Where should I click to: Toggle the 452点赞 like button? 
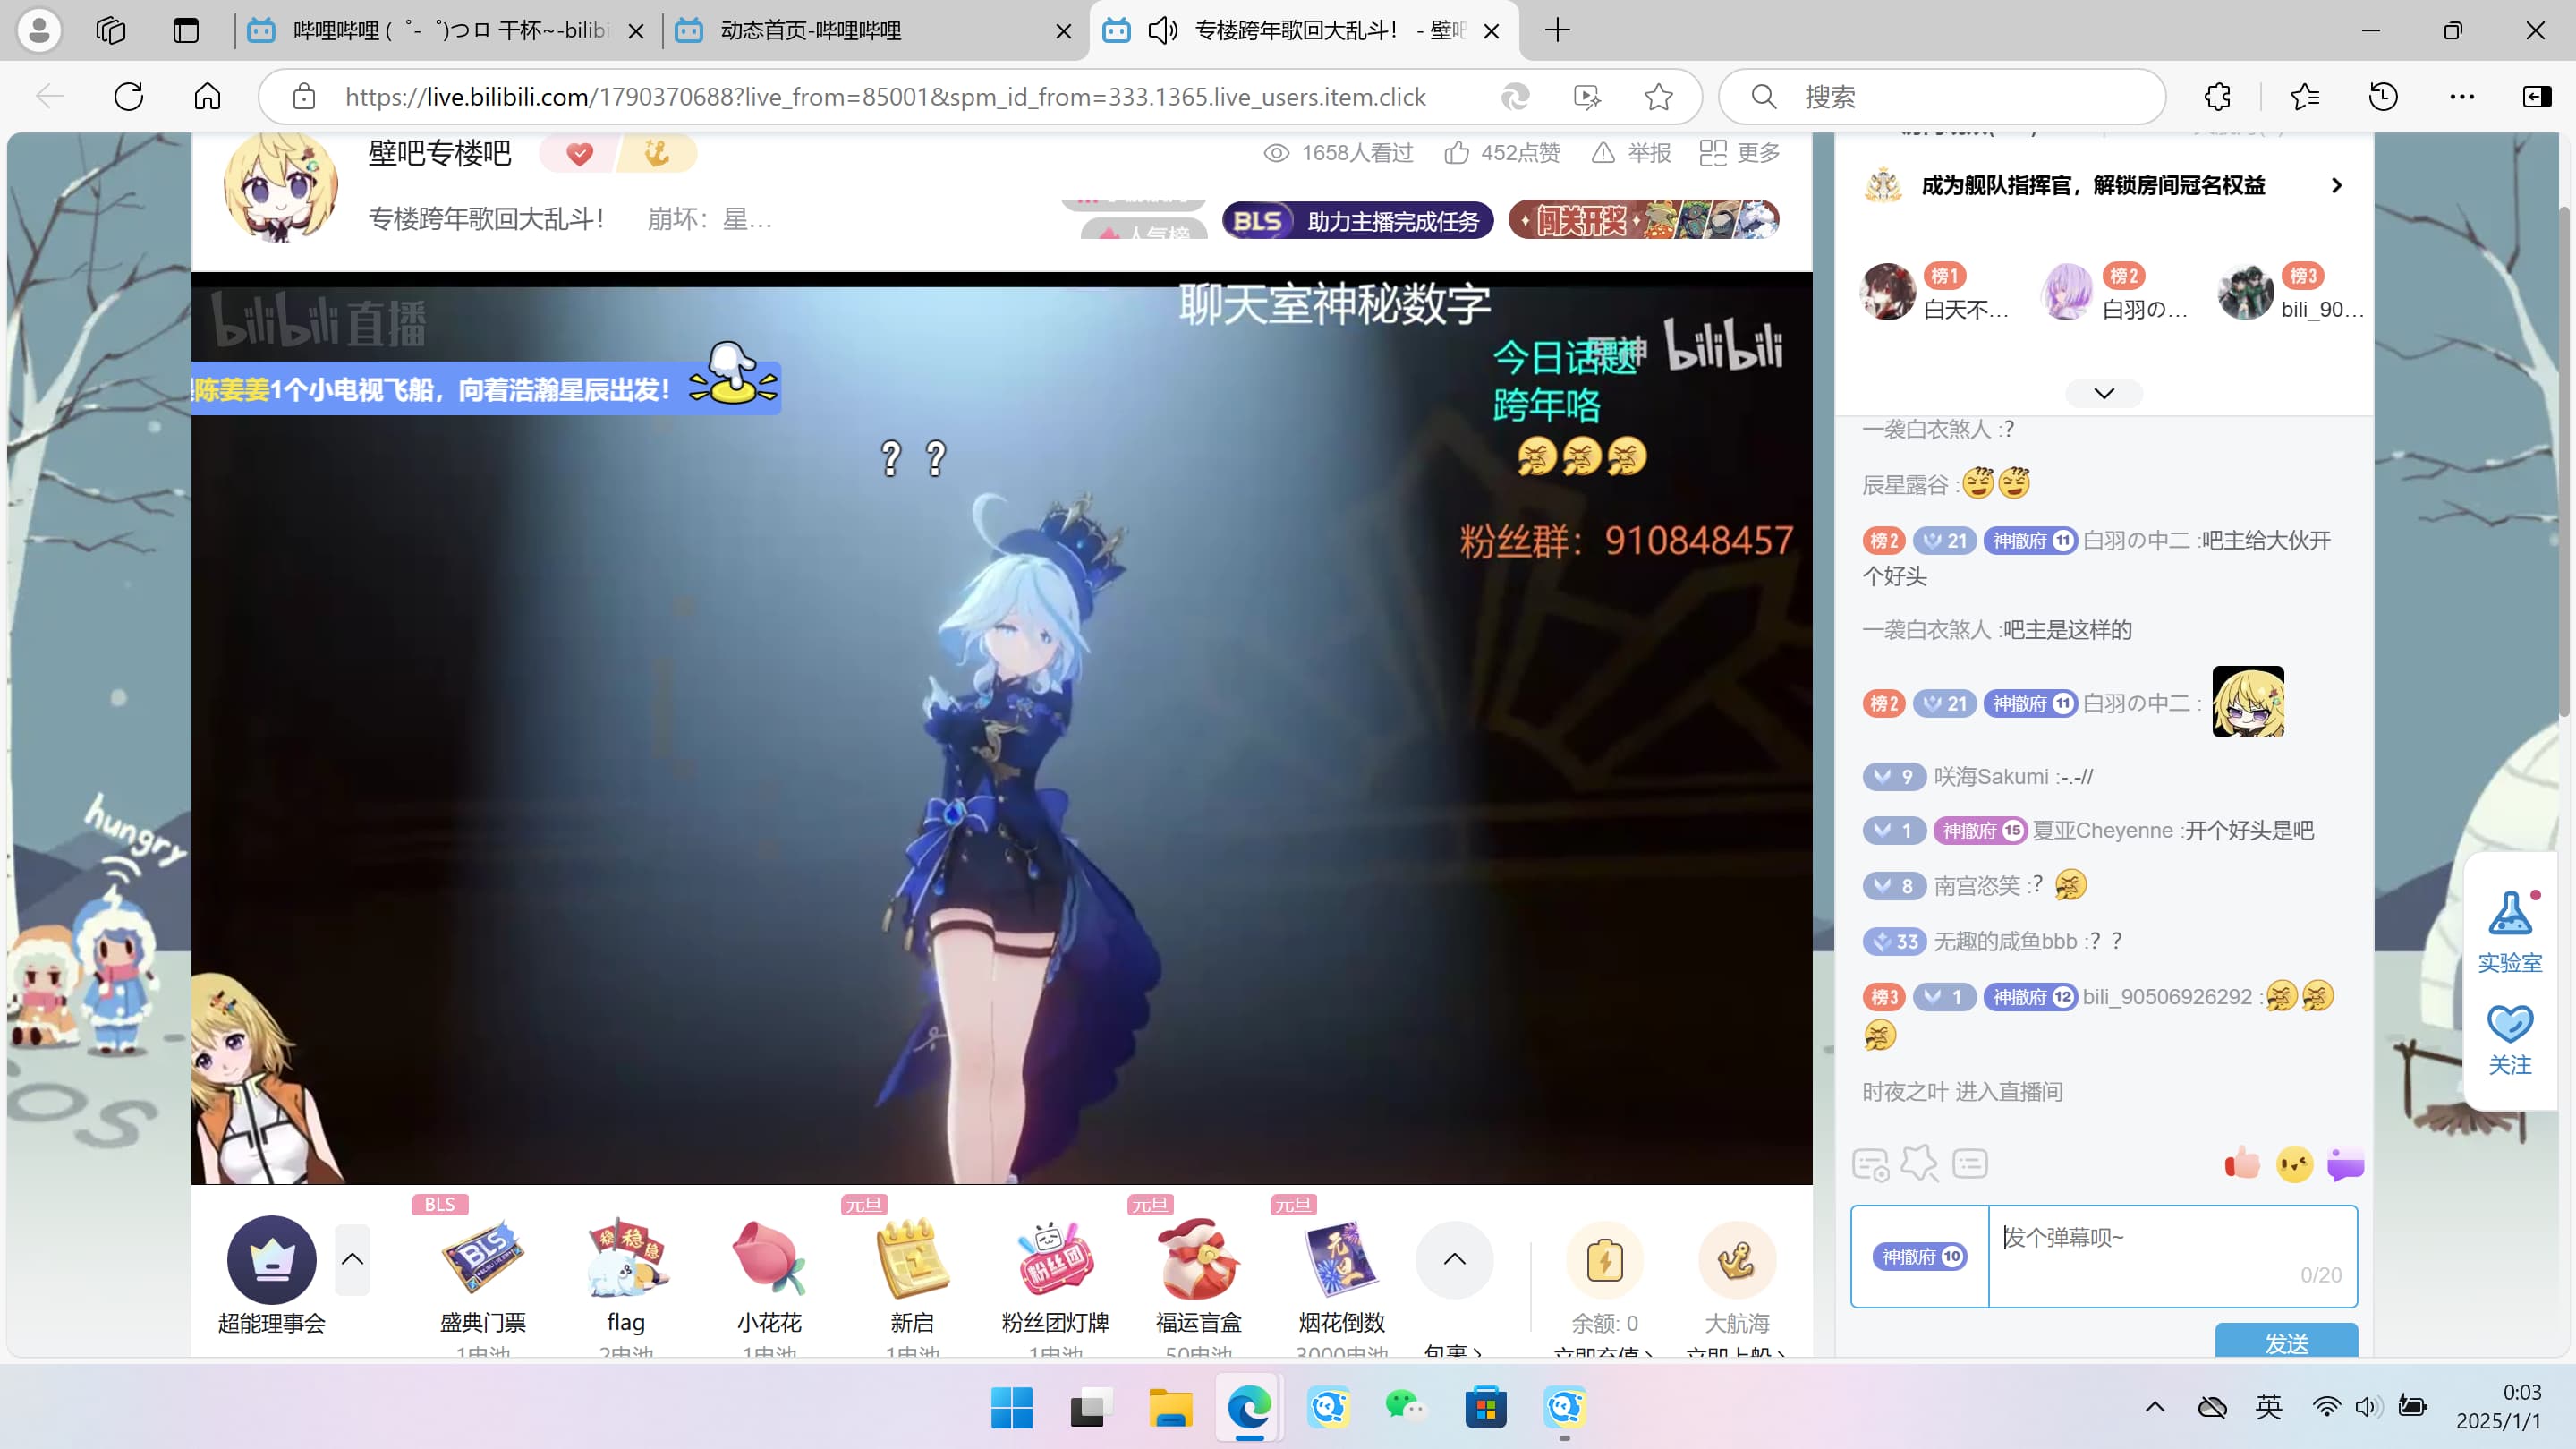(1501, 153)
